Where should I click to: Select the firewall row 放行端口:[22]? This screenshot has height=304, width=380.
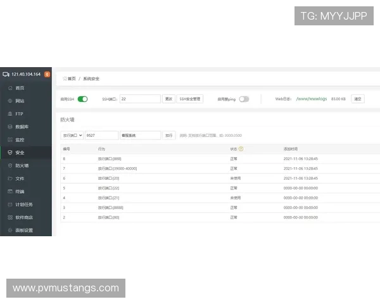220,188
